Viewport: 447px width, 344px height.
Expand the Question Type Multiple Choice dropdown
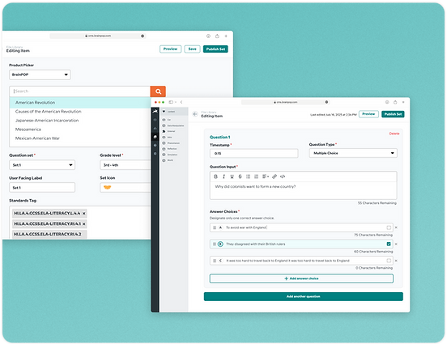(353, 153)
